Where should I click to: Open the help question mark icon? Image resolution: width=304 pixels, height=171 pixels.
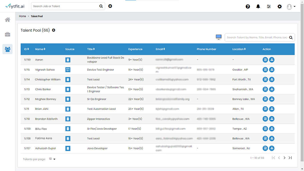[248, 7]
